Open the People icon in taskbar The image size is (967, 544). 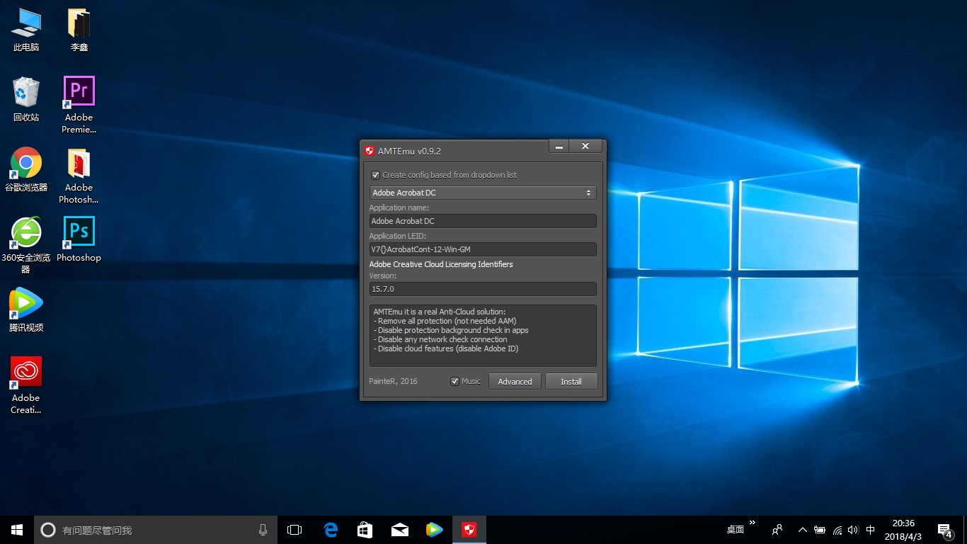(777, 530)
